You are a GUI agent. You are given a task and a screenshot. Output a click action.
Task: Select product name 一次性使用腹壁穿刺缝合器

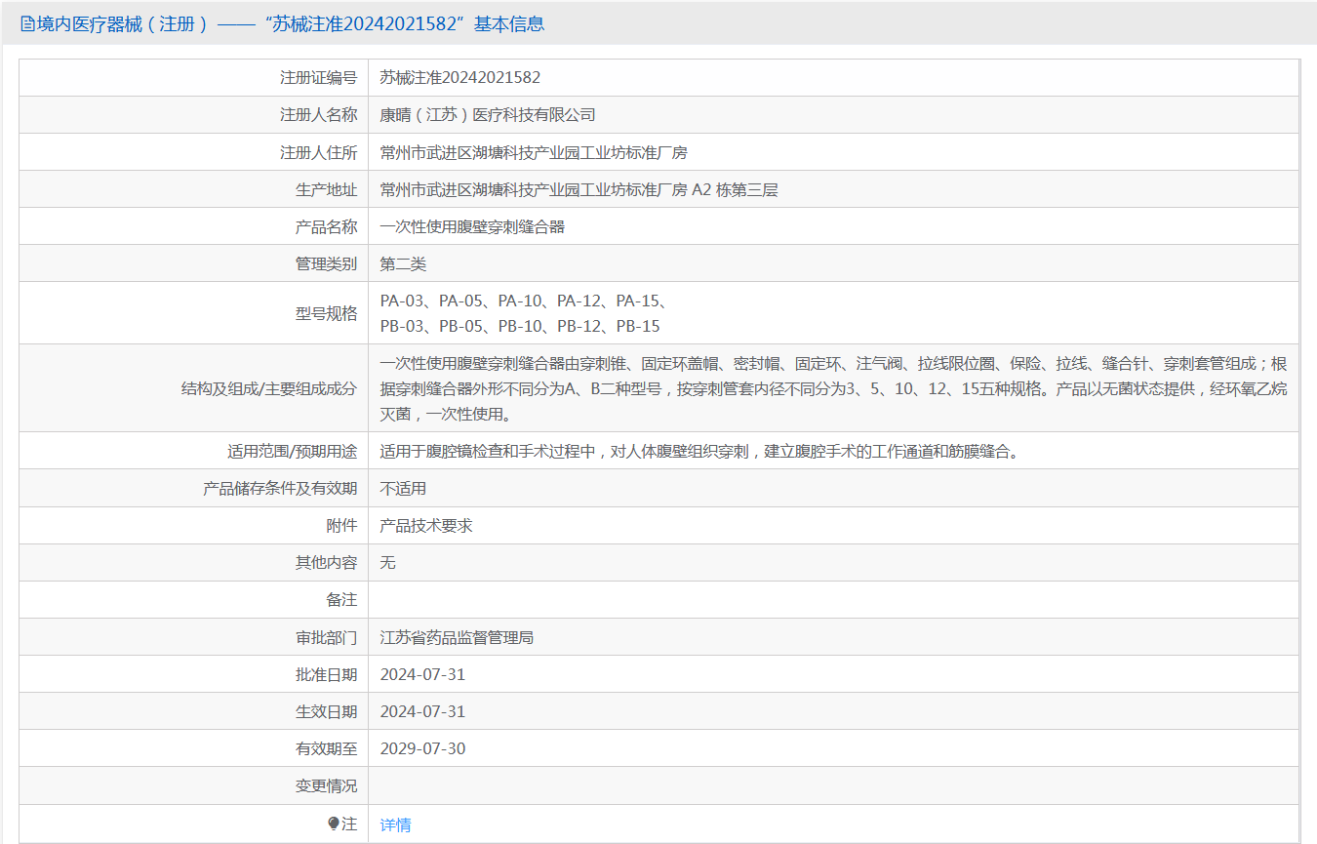[x=472, y=226]
